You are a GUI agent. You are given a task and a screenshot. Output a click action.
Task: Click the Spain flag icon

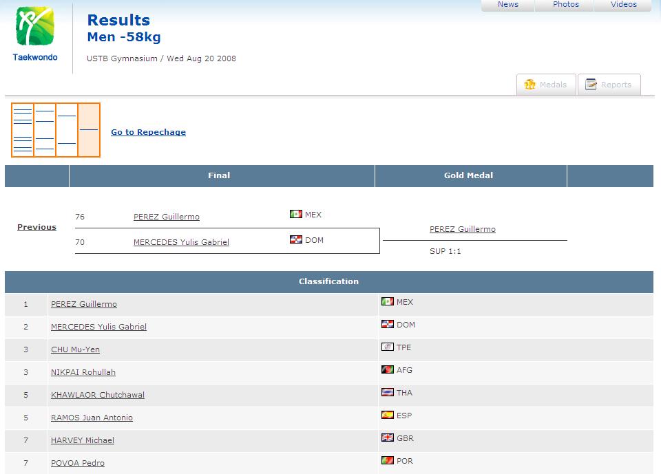[387, 416]
